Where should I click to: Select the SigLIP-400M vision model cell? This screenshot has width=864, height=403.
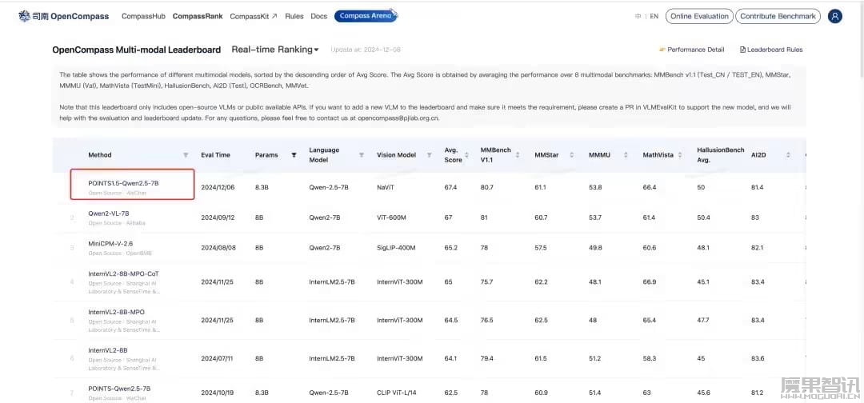point(396,248)
